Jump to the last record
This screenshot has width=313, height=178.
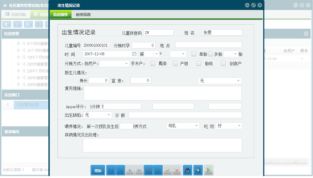tap(139, 170)
